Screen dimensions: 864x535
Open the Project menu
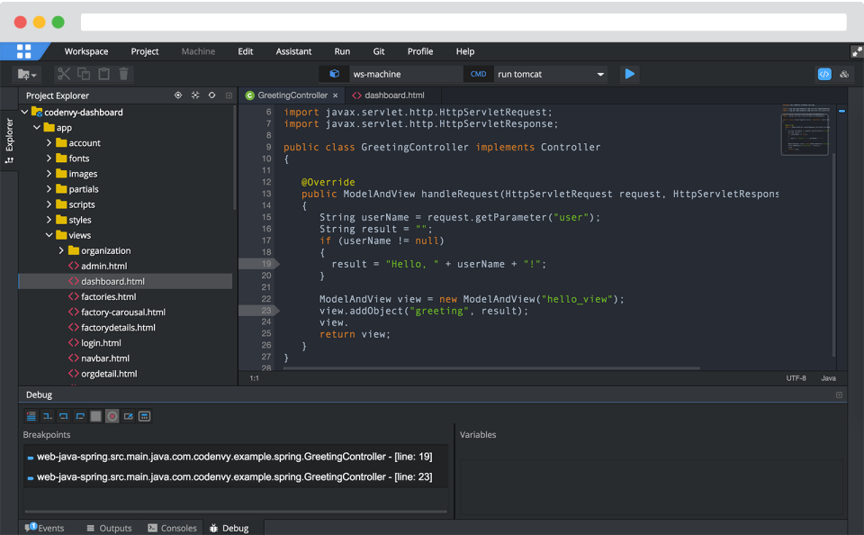144,51
